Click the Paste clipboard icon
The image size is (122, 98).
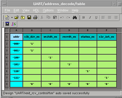[55, 17]
